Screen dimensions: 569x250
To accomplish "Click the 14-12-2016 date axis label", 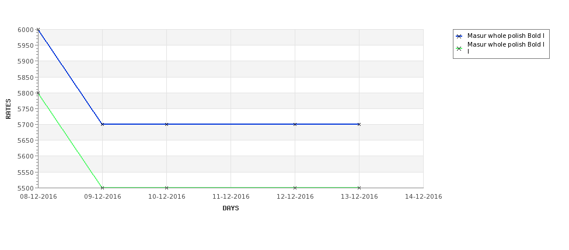I will tap(424, 197).
